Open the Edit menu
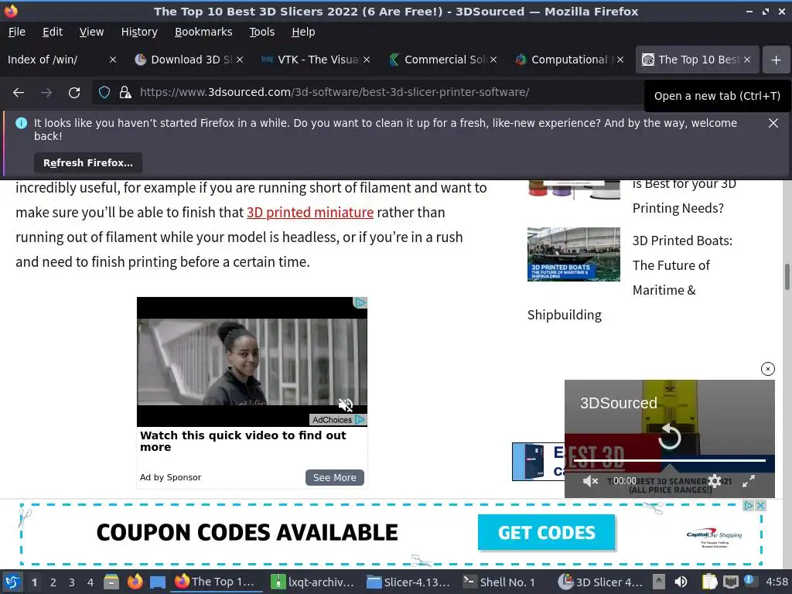 tap(53, 32)
